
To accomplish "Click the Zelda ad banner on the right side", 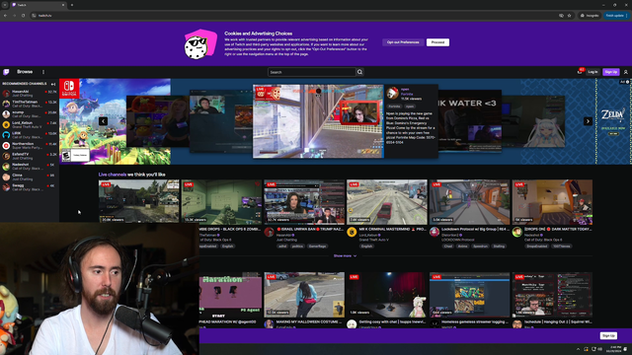I will click(614, 121).
